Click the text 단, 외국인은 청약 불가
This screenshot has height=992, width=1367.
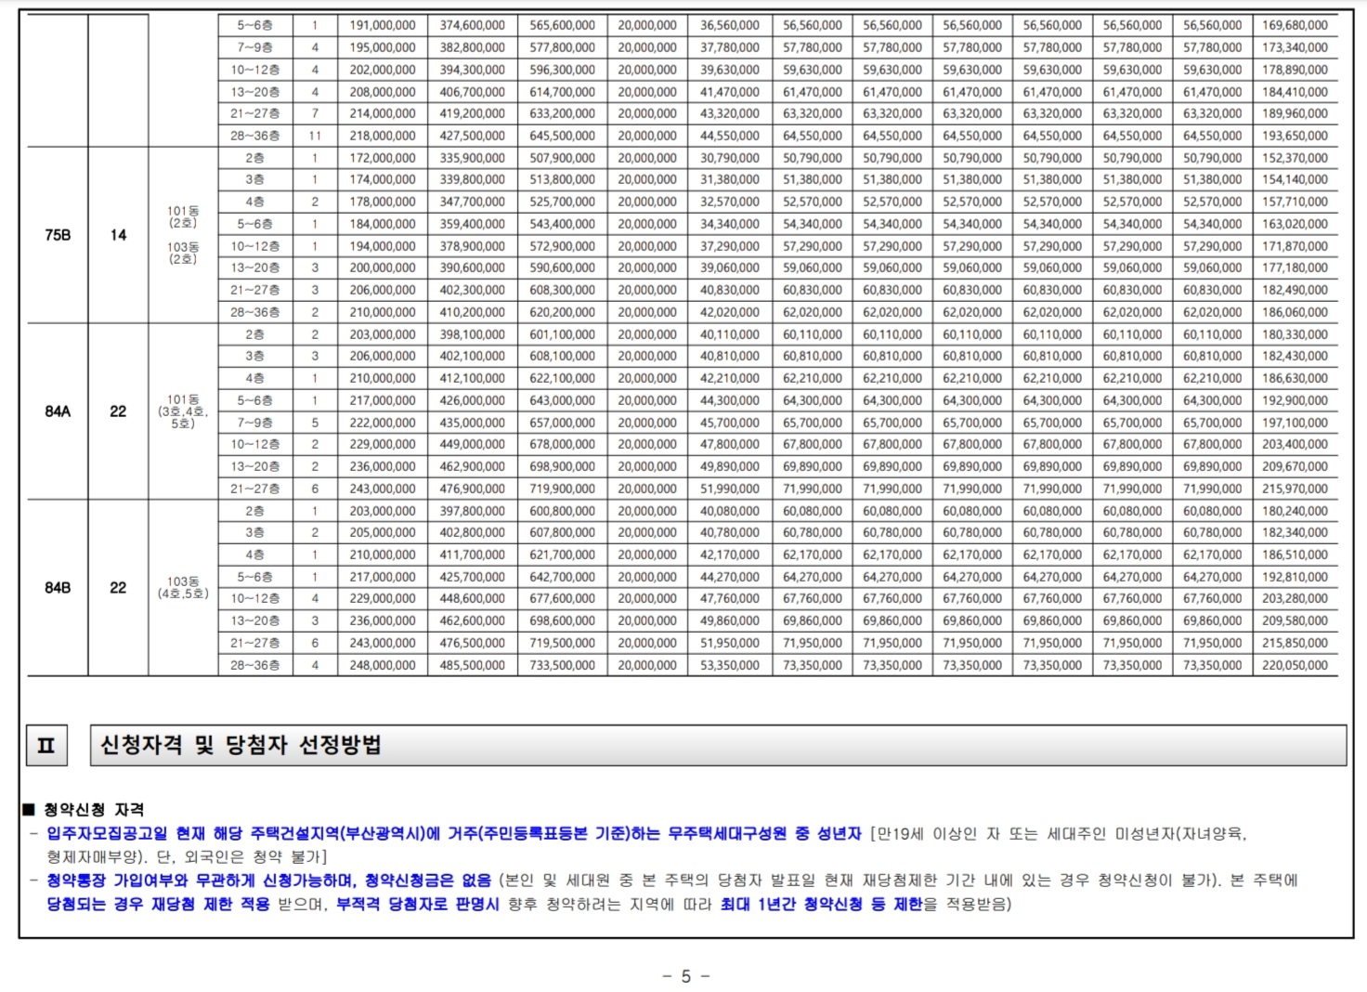tap(239, 856)
